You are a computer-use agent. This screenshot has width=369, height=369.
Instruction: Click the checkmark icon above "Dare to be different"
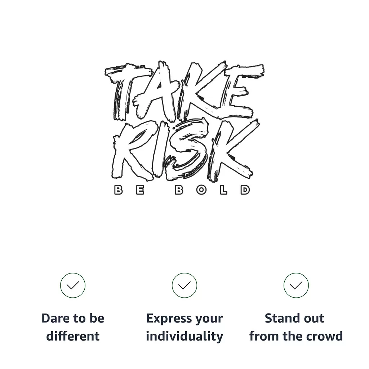tap(73, 285)
